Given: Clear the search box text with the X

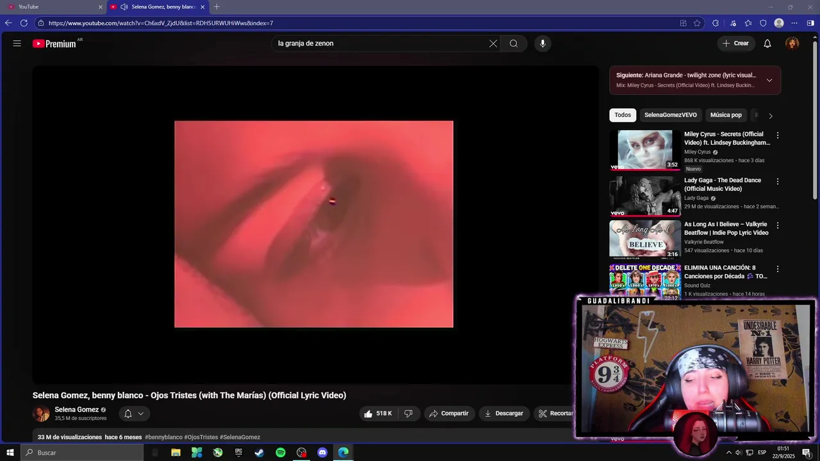Looking at the screenshot, I should click(x=493, y=44).
